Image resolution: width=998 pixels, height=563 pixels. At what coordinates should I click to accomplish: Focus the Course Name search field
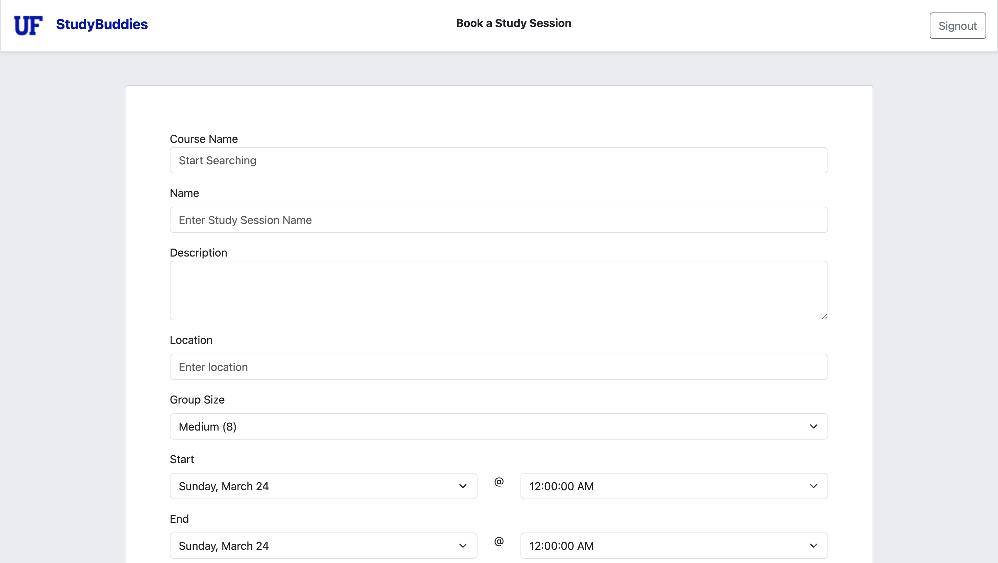(x=499, y=160)
